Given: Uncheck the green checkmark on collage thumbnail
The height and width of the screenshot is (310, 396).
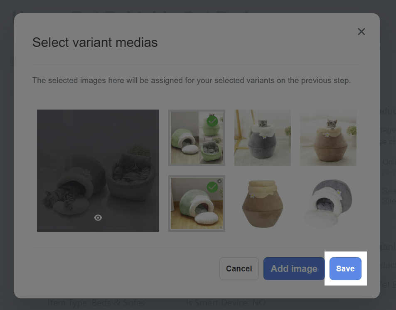Looking at the screenshot, I should pyautogui.click(x=212, y=121).
